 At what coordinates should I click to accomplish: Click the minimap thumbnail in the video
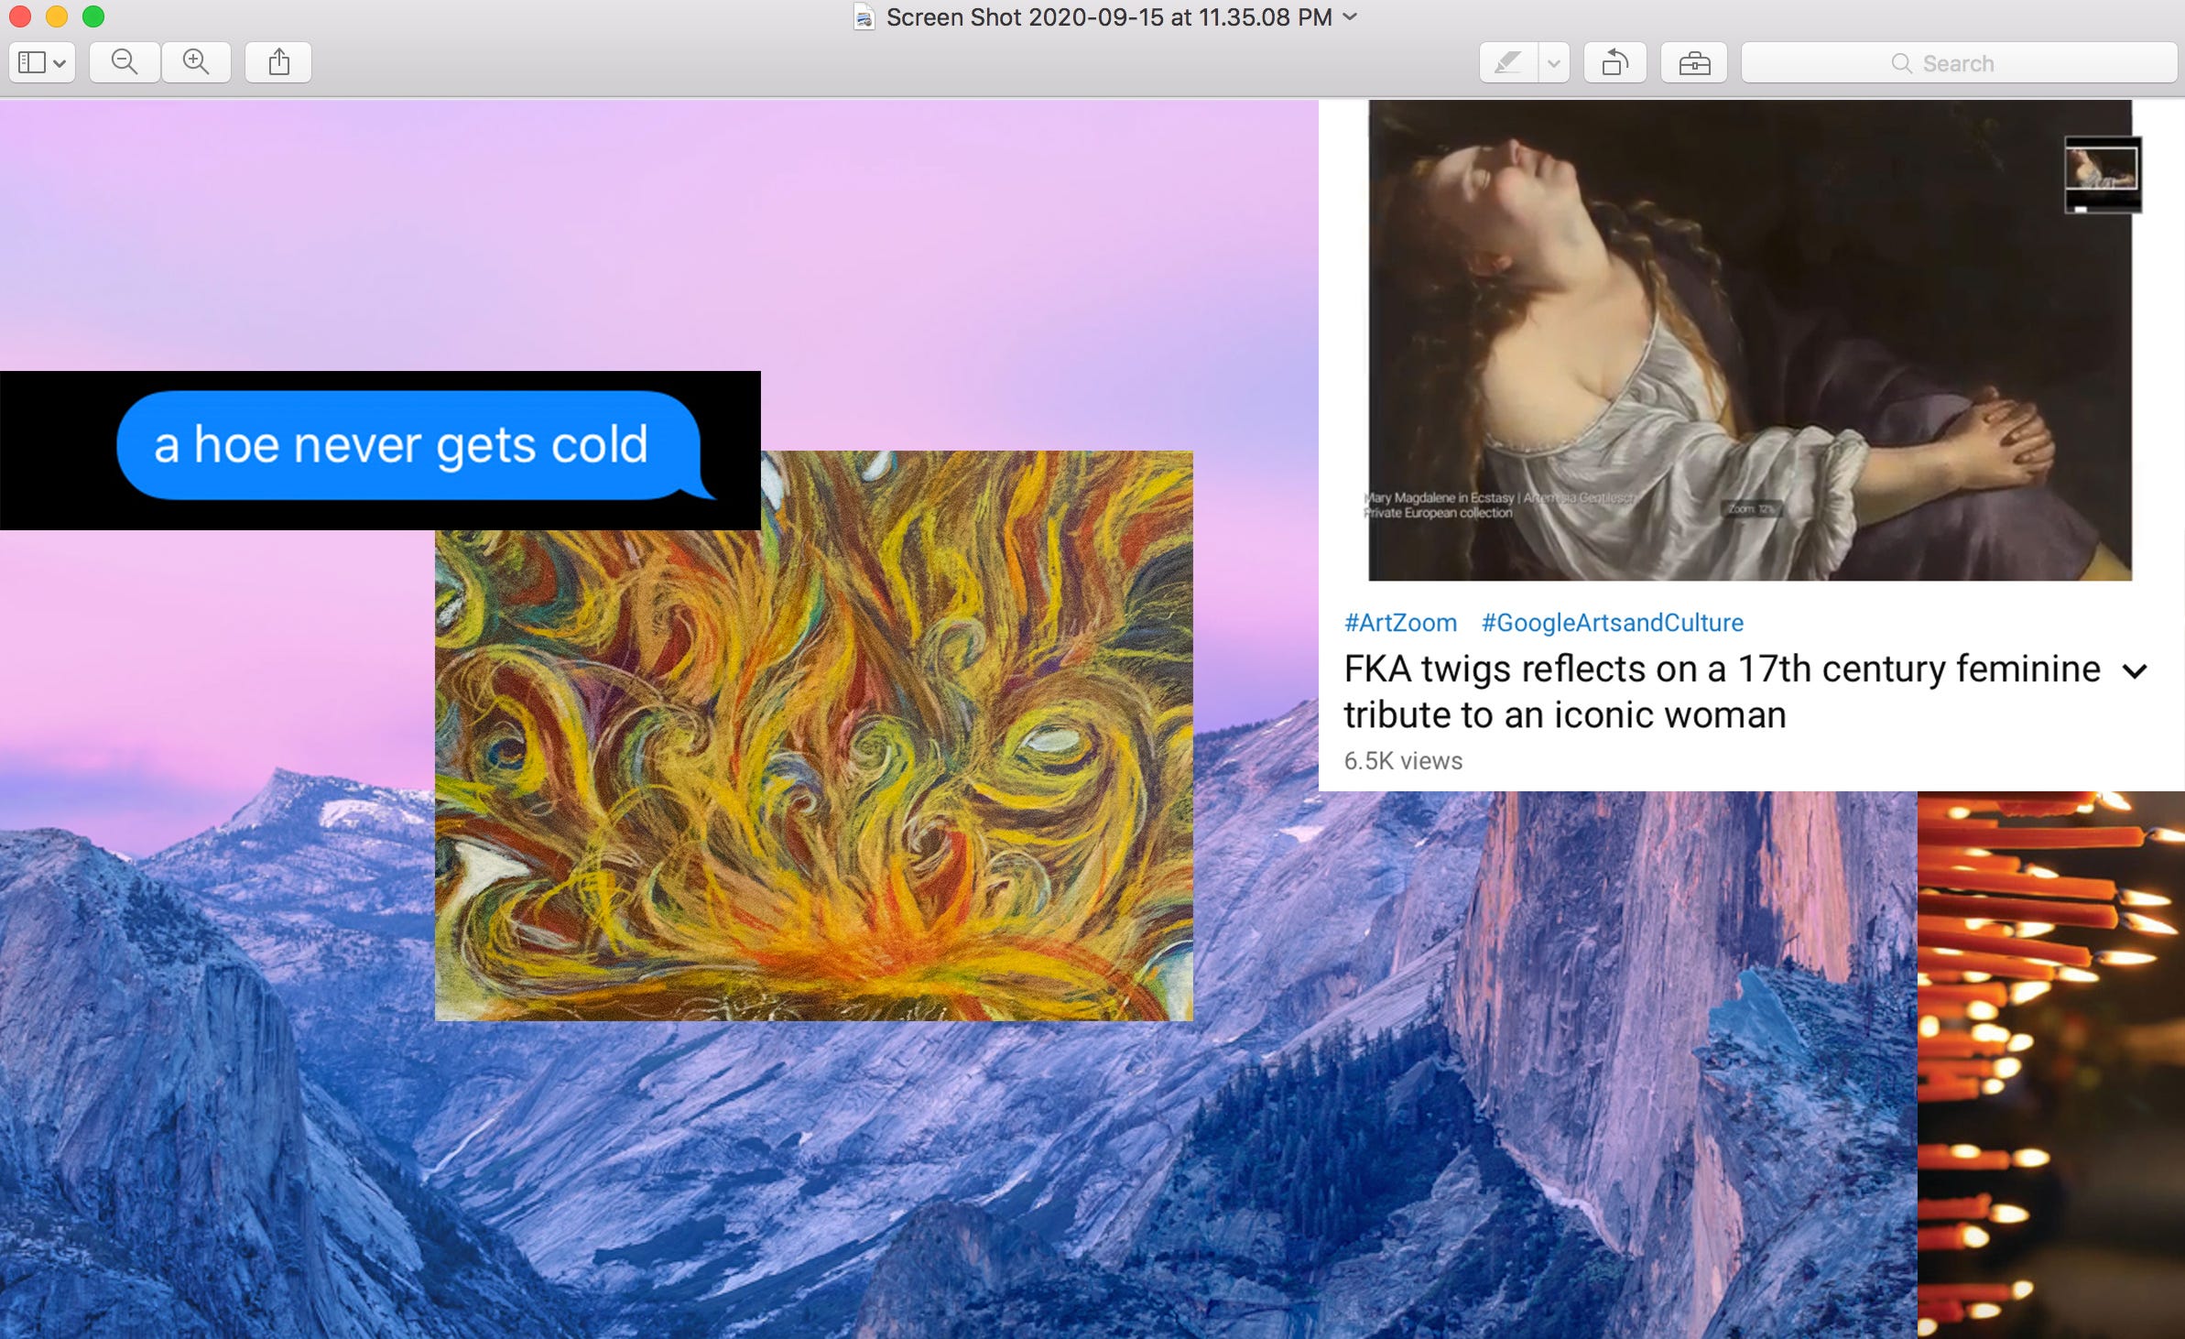pyautogui.click(x=2103, y=175)
